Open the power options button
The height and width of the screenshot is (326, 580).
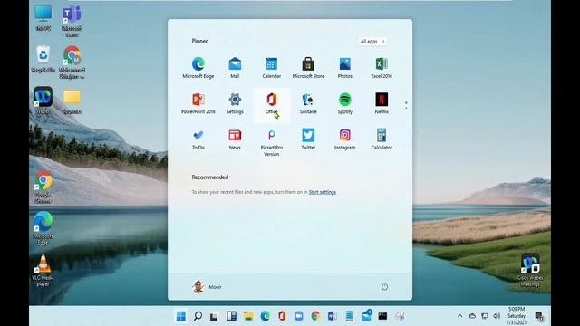click(x=384, y=287)
